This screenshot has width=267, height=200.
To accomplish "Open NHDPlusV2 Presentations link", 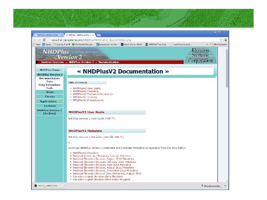I will click(x=88, y=100).
